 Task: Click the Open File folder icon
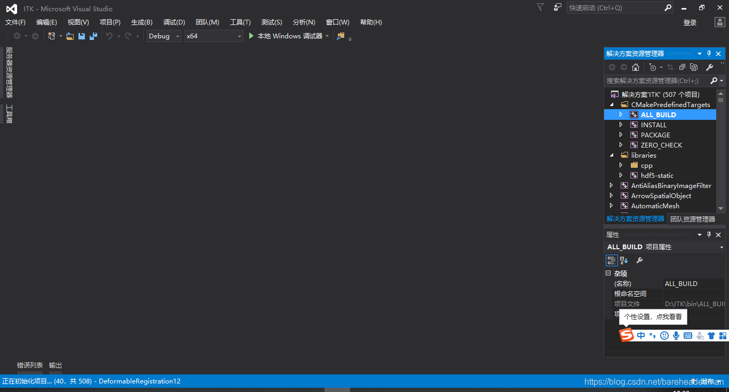(70, 36)
